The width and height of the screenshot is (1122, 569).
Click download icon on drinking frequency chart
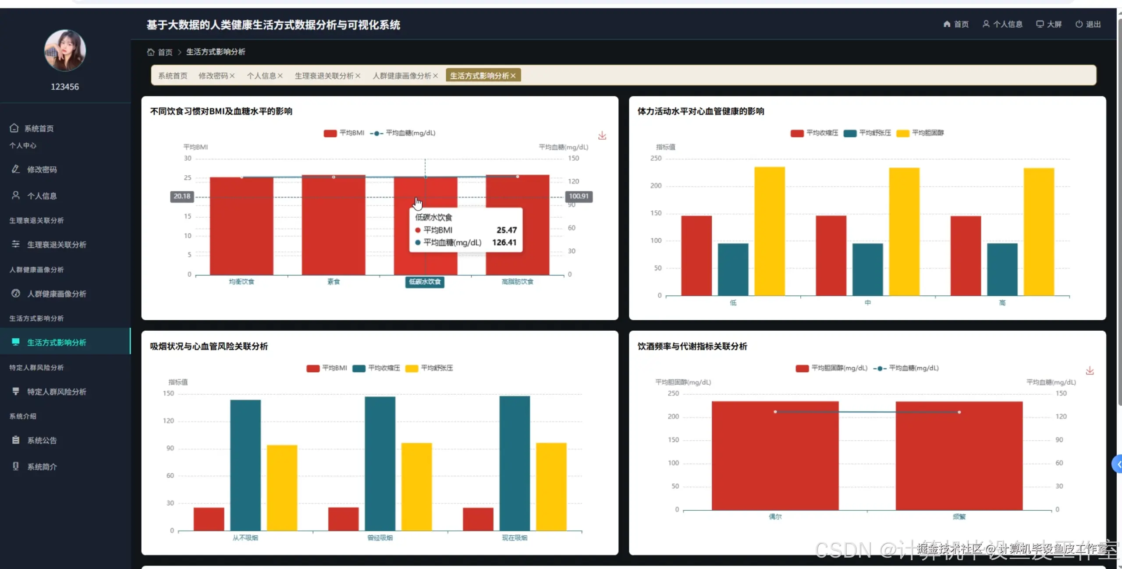click(1090, 371)
